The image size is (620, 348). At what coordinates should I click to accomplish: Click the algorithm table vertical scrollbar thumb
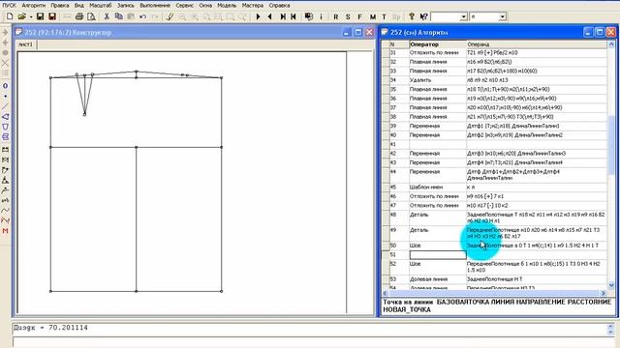coord(611,144)
